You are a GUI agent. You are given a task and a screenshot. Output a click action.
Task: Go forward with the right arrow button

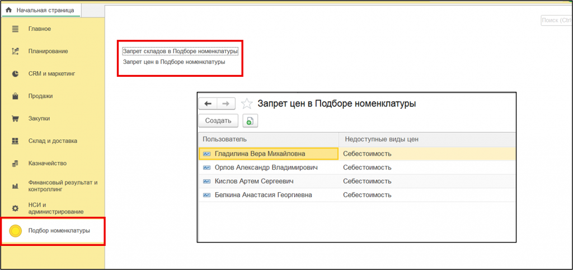coord(226,104)
